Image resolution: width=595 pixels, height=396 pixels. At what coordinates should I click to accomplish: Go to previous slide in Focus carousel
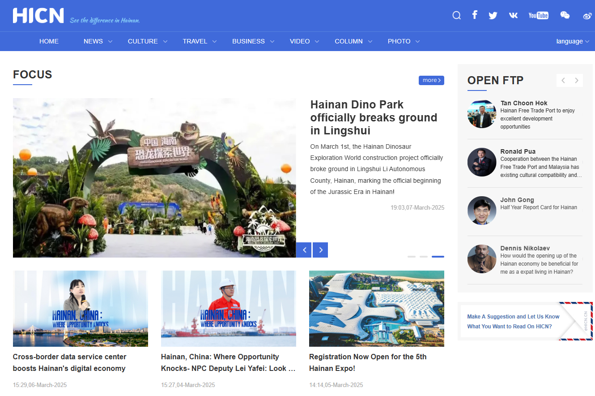pos(304,250)
